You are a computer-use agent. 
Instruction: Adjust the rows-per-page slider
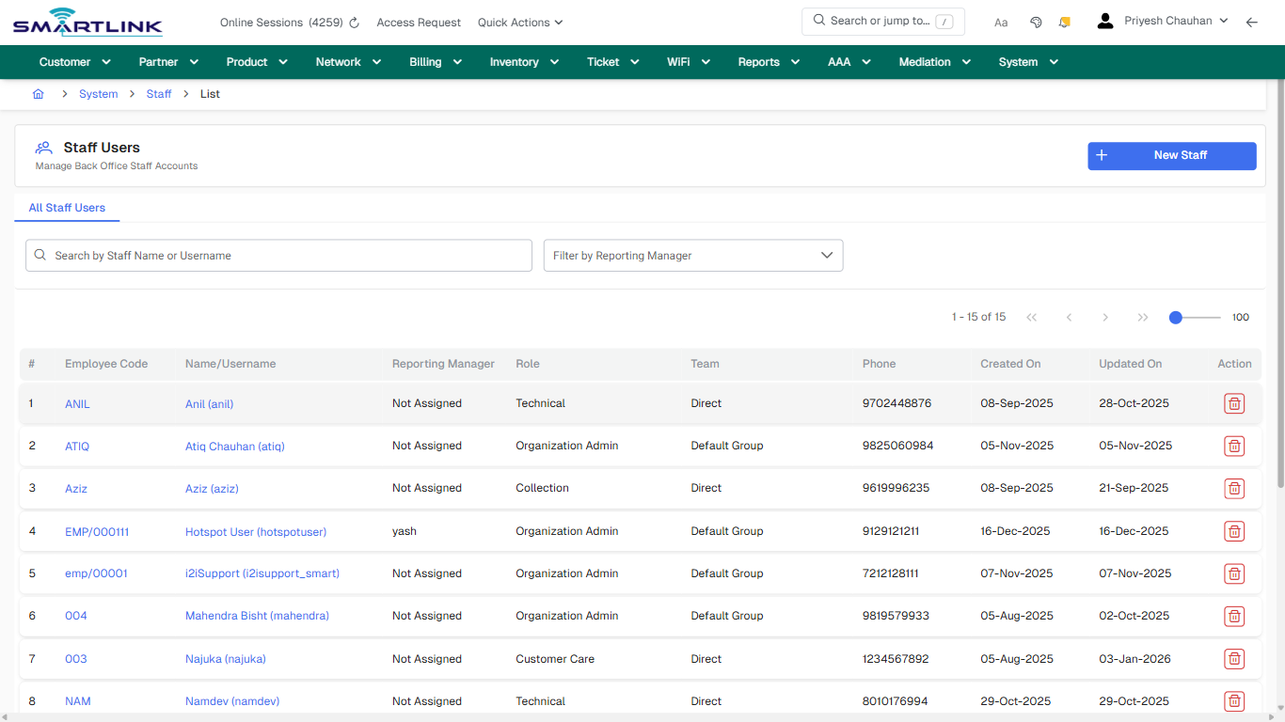pos(1175,318)
